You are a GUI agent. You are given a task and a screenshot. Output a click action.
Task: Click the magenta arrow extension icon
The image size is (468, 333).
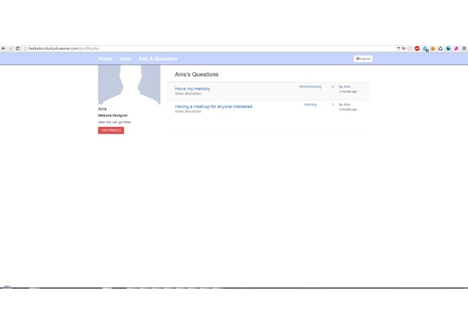pos(456,49)
